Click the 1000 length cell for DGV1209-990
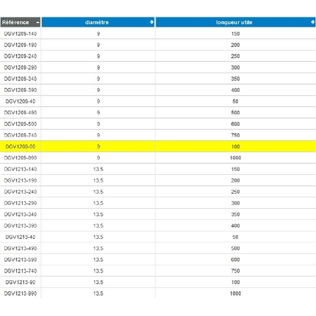 point(235,158)
